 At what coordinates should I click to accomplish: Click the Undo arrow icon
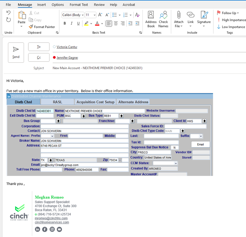pos(8,13)
